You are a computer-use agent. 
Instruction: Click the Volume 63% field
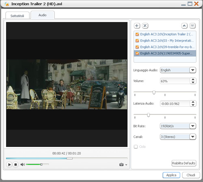tap(175, 81)
